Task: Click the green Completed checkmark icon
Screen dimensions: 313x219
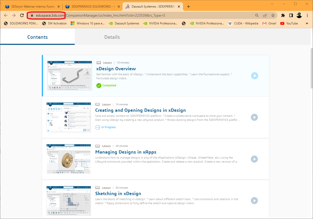Action: 99,86
